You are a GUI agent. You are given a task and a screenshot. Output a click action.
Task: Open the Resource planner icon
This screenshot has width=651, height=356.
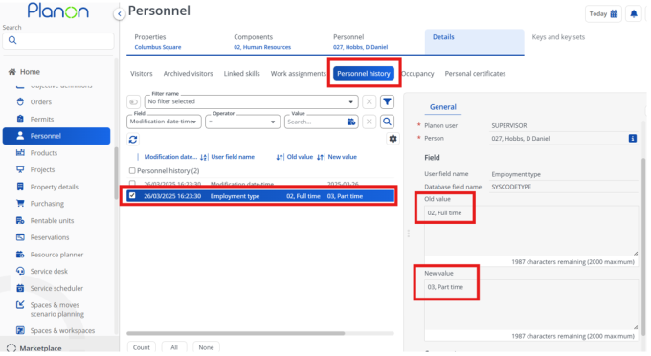[x=20, y=255]
